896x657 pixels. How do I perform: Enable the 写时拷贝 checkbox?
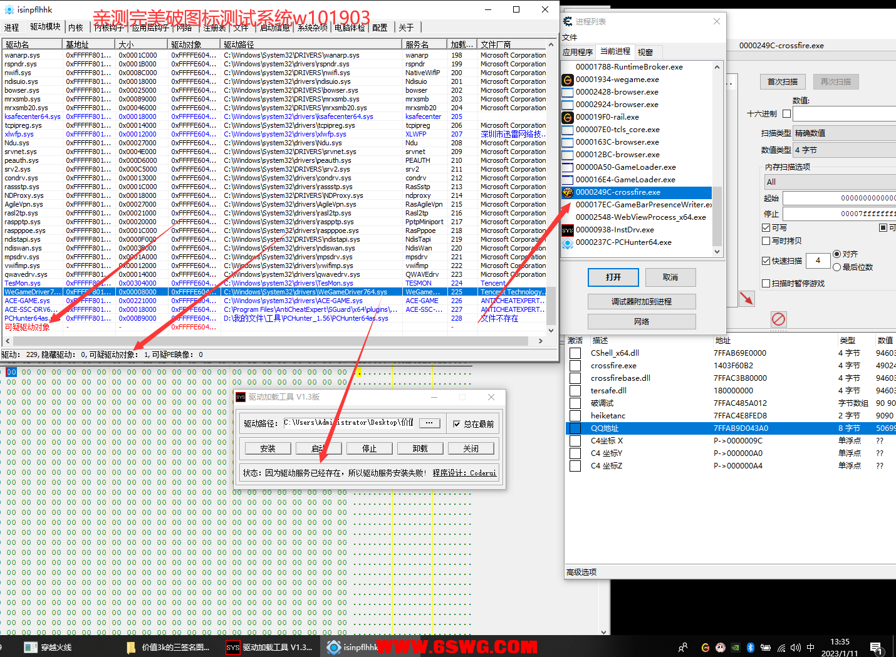pos(766,241)
